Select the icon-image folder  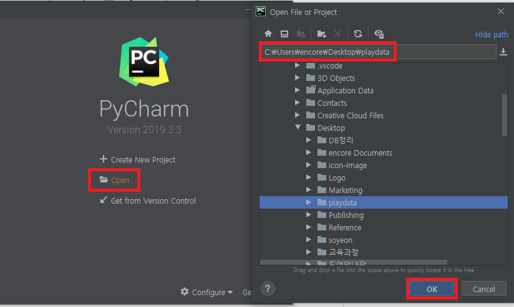click(x=384, y=165)
